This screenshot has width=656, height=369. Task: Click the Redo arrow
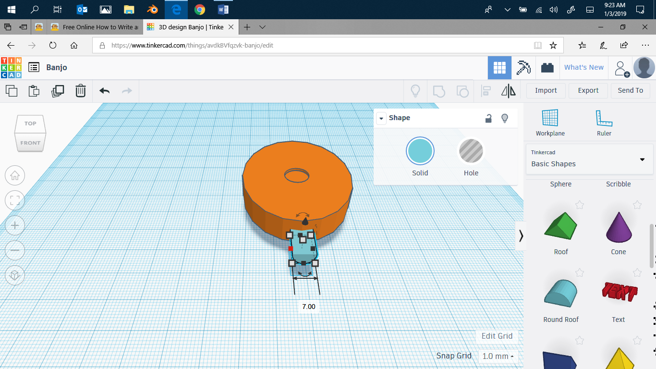point(127,90)
